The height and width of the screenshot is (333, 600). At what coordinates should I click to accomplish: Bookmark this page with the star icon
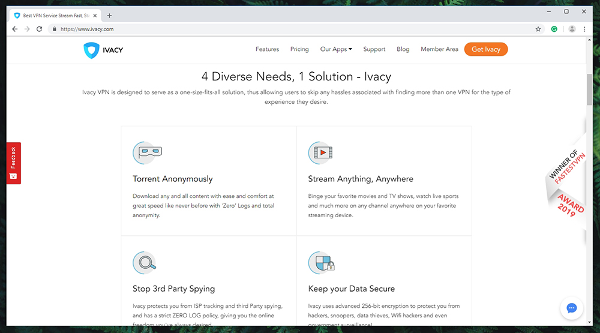tap(538, 29)
